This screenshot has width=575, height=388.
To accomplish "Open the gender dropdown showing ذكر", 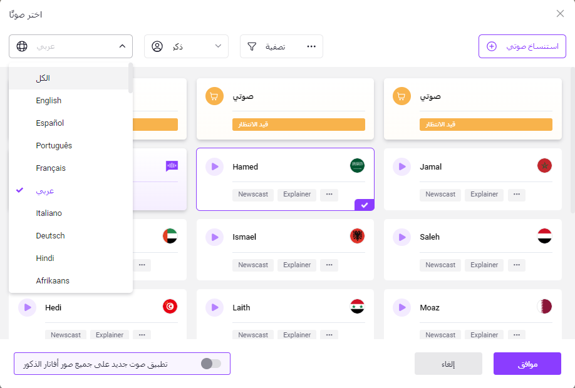I will pyautogui.click(x=186, y=46).
